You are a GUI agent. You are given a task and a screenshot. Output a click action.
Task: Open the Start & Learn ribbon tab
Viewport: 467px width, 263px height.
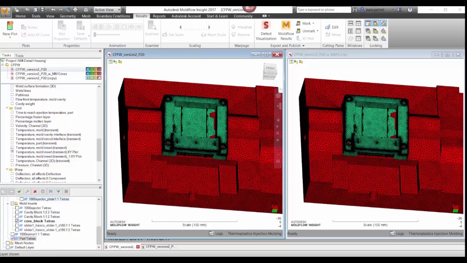point(217,16)
